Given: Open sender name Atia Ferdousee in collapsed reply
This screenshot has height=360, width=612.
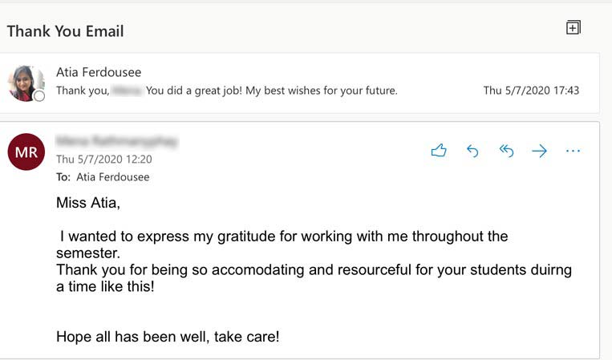Looking at the screenshot, I should coord(99,73).
